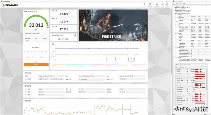Image resolution: width=211 pixels, height=115 pixels.
Task: Collapse the Powers group in HWMonitor
Action: (176, 25)
